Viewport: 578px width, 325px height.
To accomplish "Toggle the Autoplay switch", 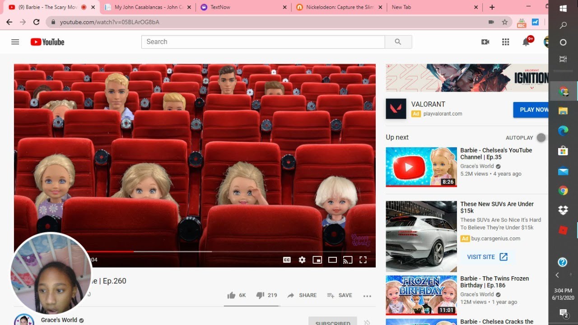I will coord(541,138).
